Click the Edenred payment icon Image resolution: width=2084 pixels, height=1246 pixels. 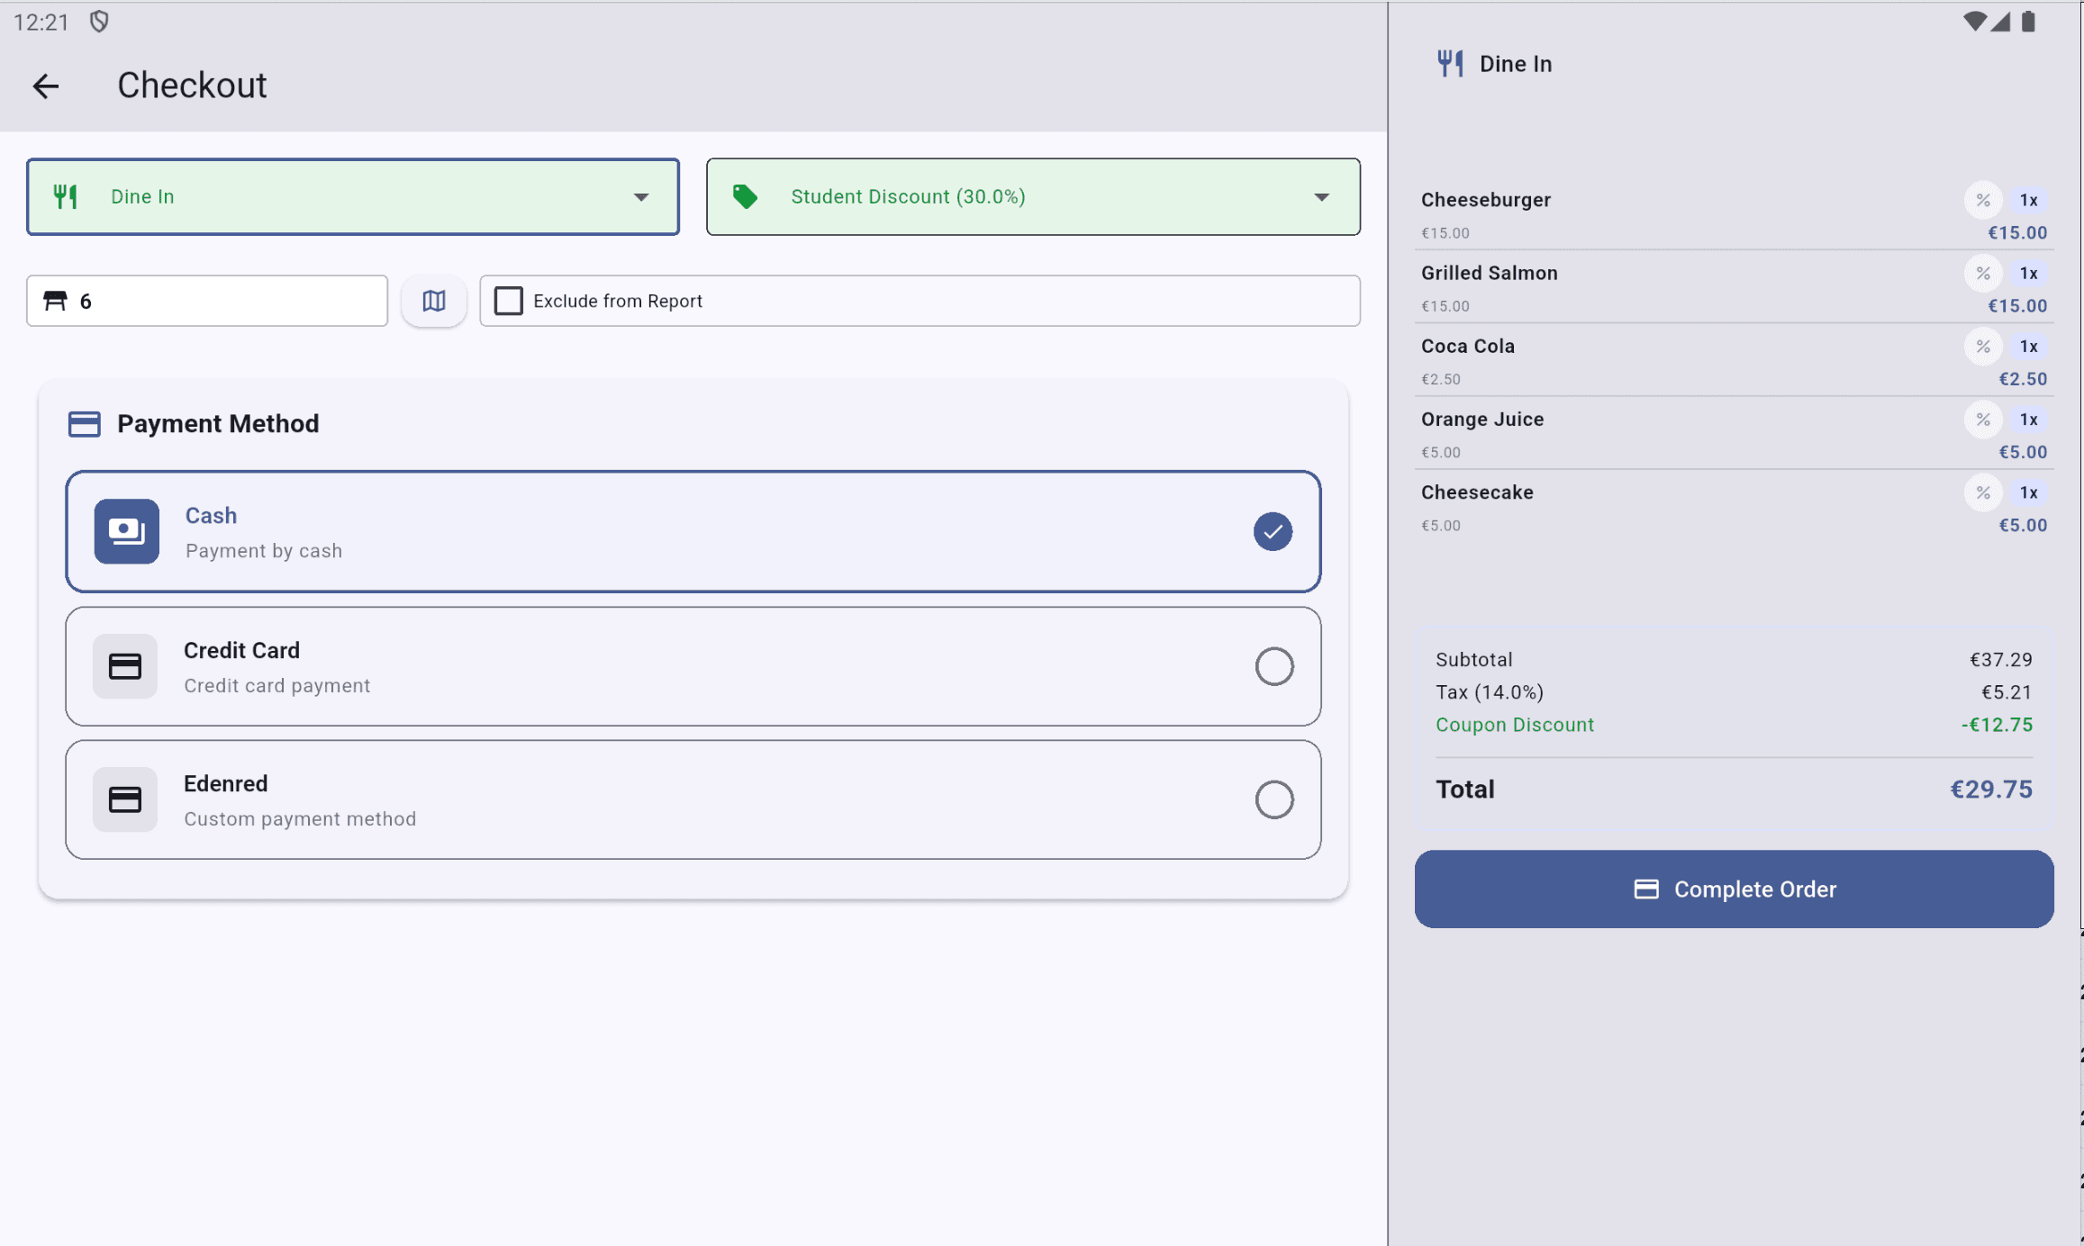click(125, 799)
